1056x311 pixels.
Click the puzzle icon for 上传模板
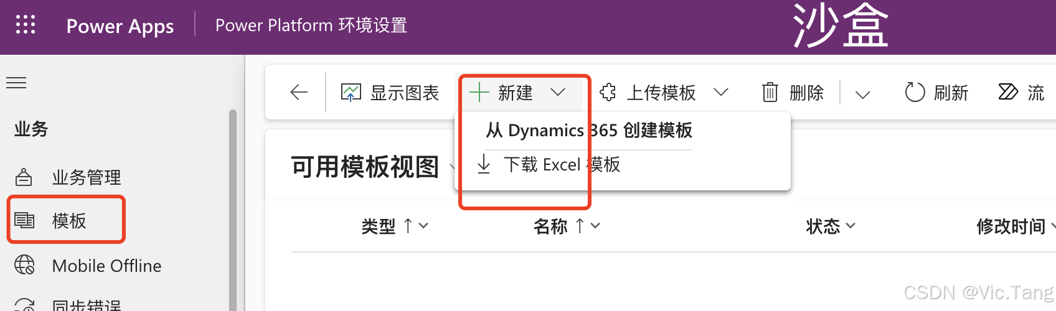pyautogui.click(x=608, y=93)
